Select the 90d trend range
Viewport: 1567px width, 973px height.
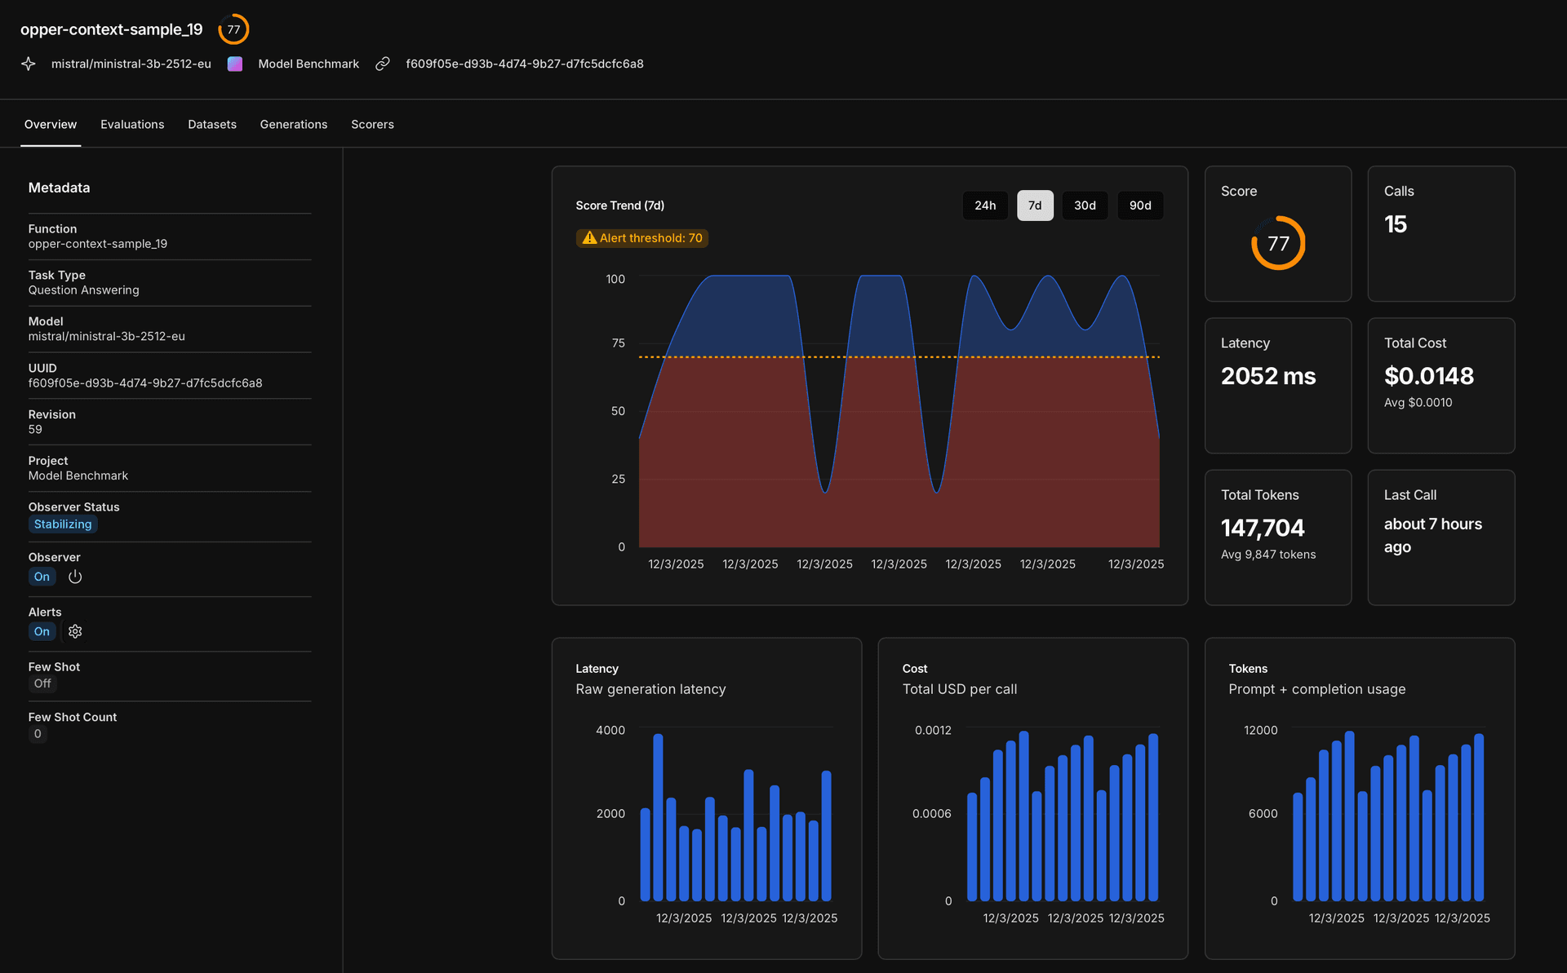click(x=1140, y=206)
